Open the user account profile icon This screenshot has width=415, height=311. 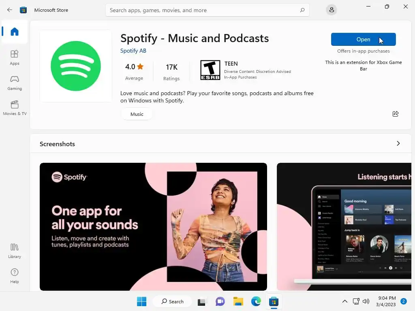pyautogui.click(x=332, y=10)
